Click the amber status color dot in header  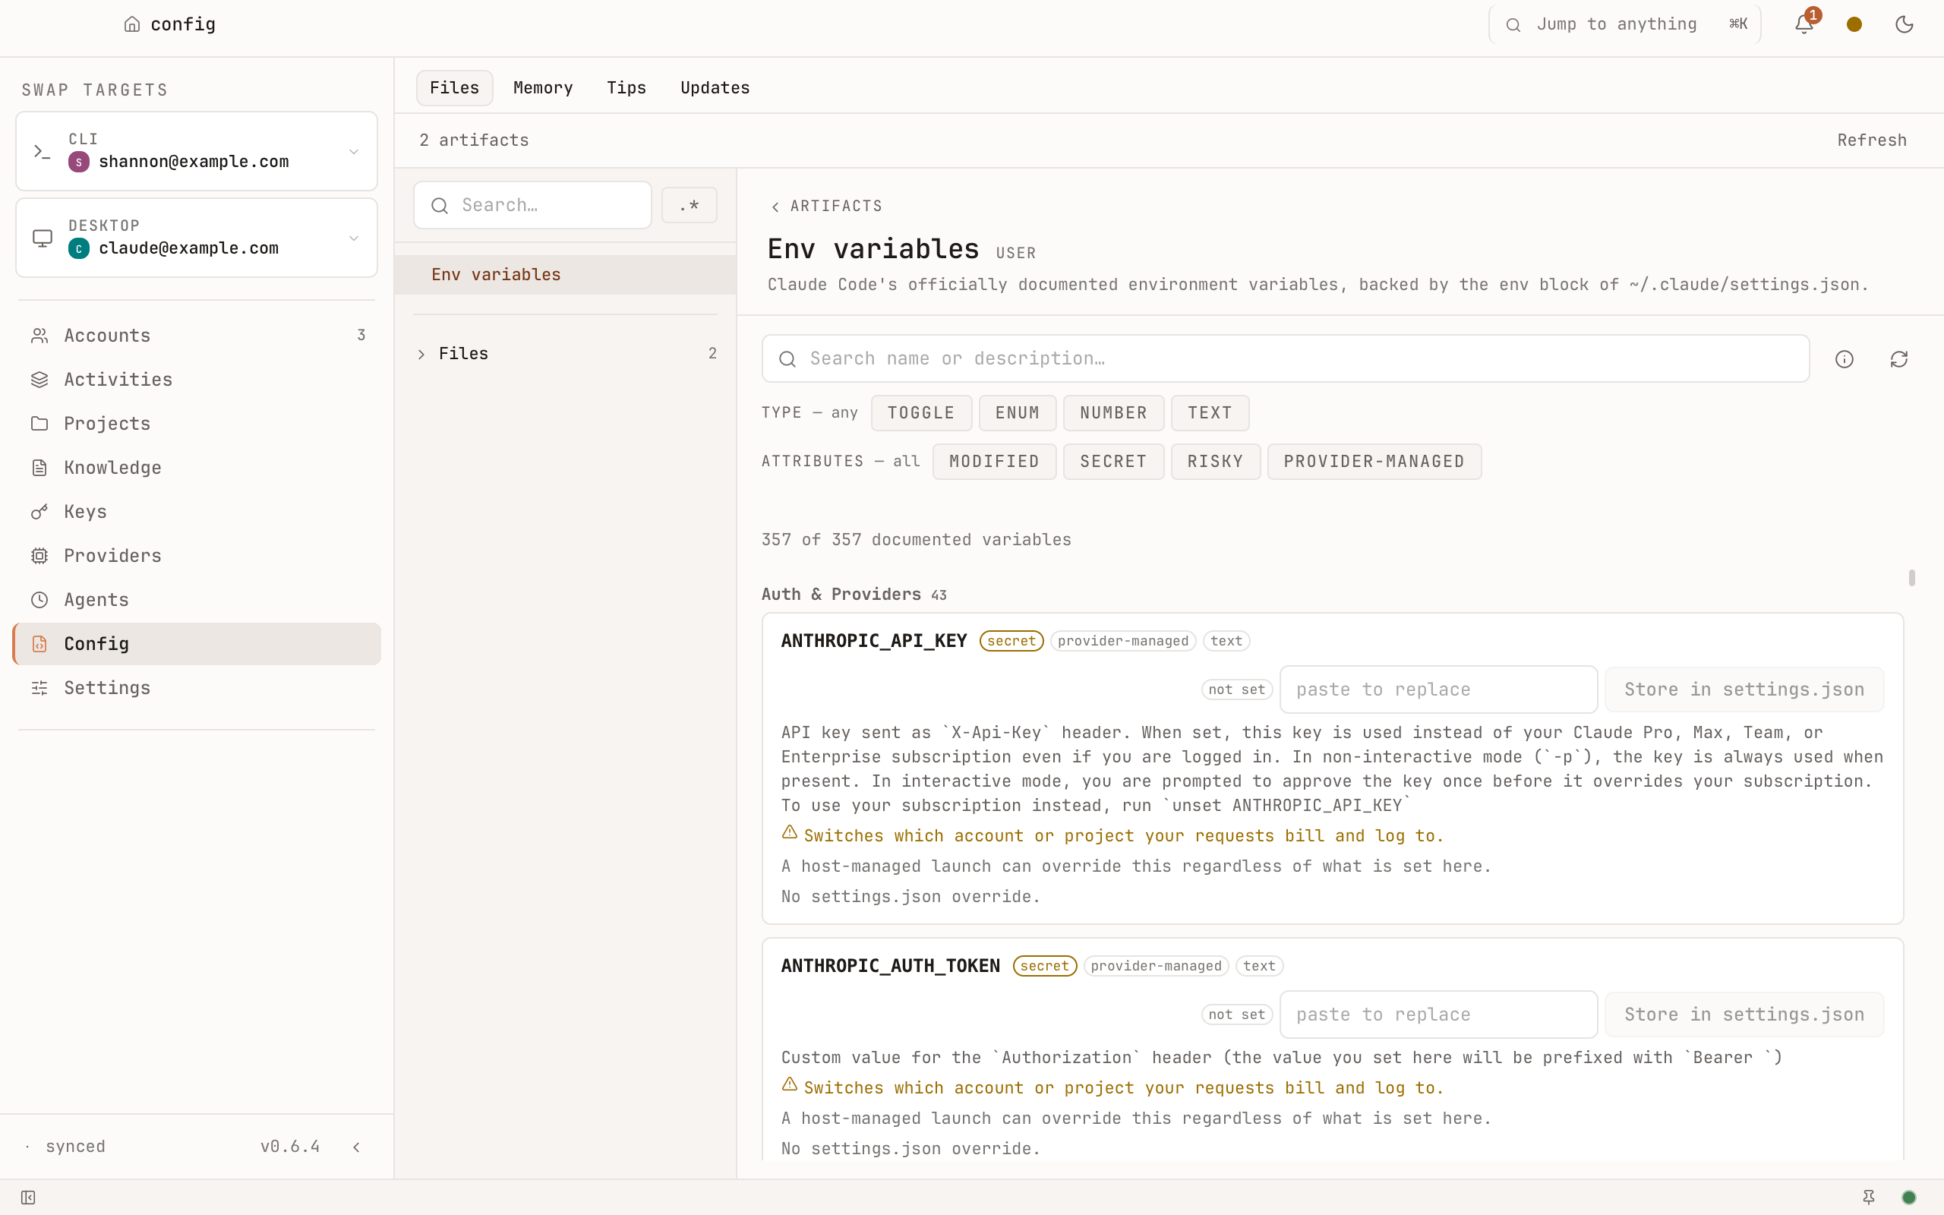click(x=1854, y=24)
